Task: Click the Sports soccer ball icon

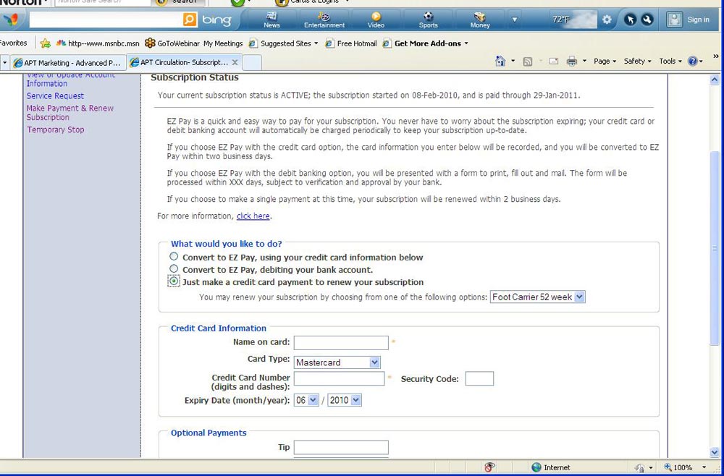Action: tap(428, 20)
